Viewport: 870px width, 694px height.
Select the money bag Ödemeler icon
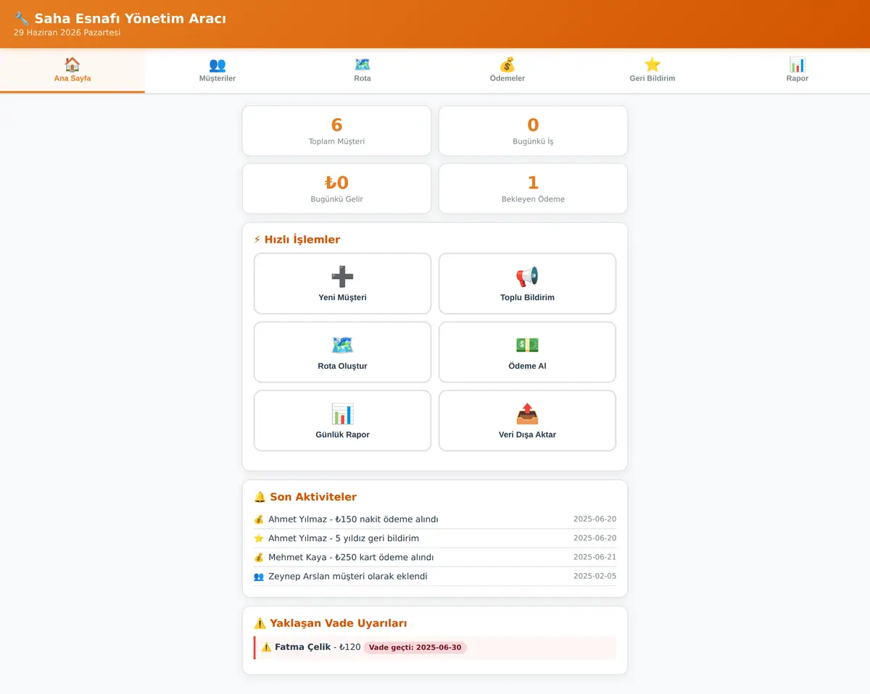coord(507,64)
